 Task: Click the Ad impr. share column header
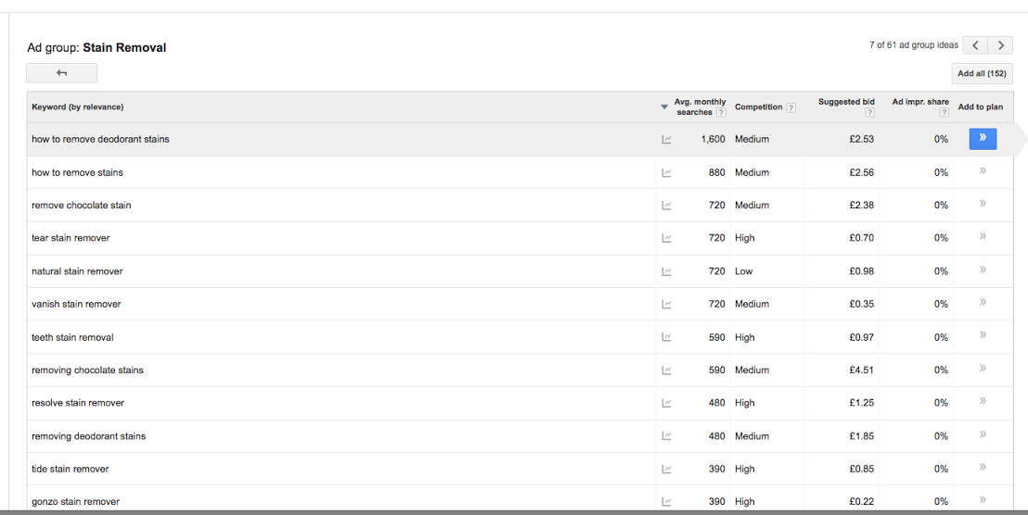919,102
